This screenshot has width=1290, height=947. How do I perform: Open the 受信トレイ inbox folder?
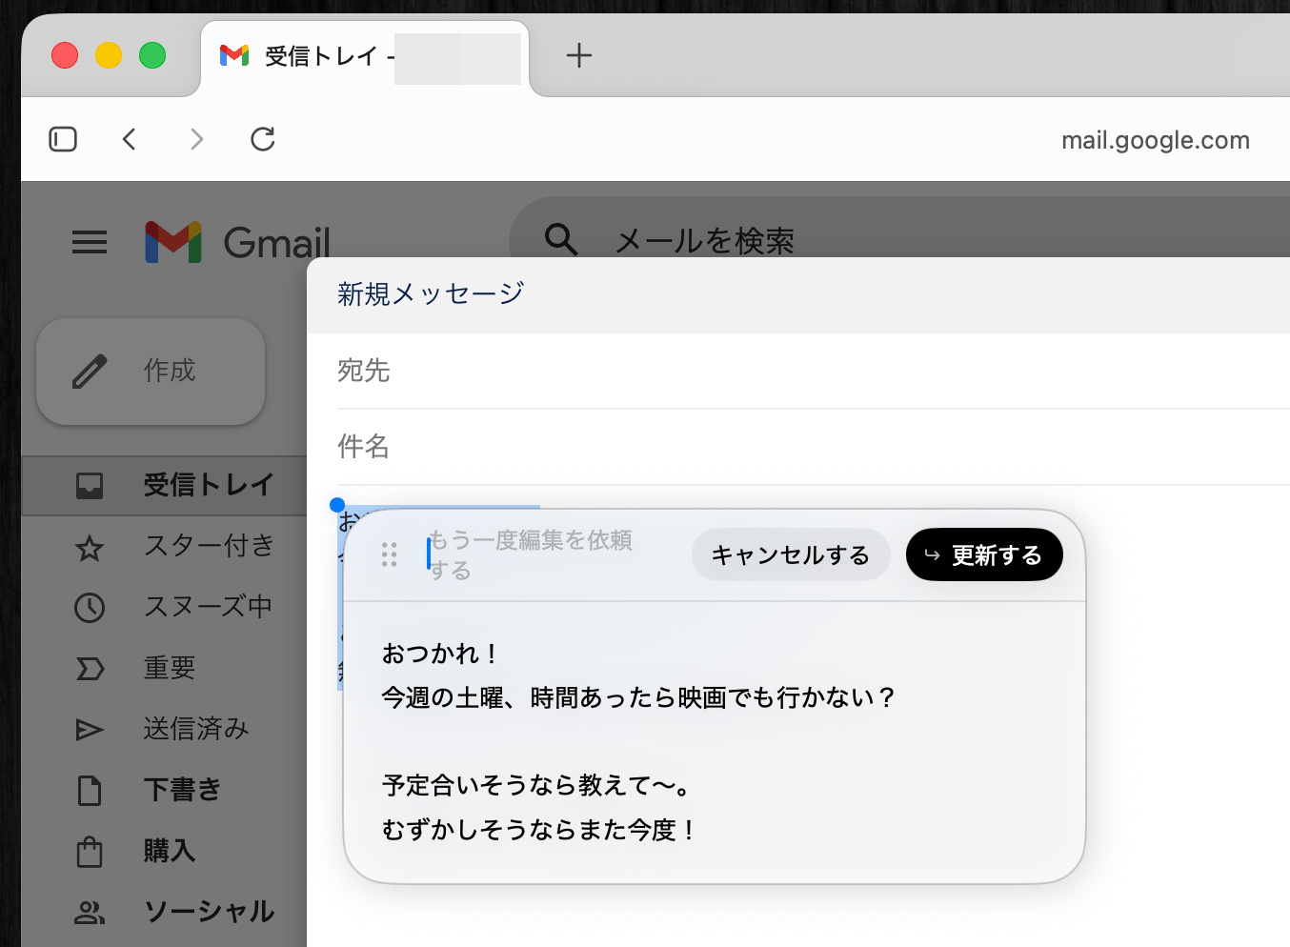(208, 485)
